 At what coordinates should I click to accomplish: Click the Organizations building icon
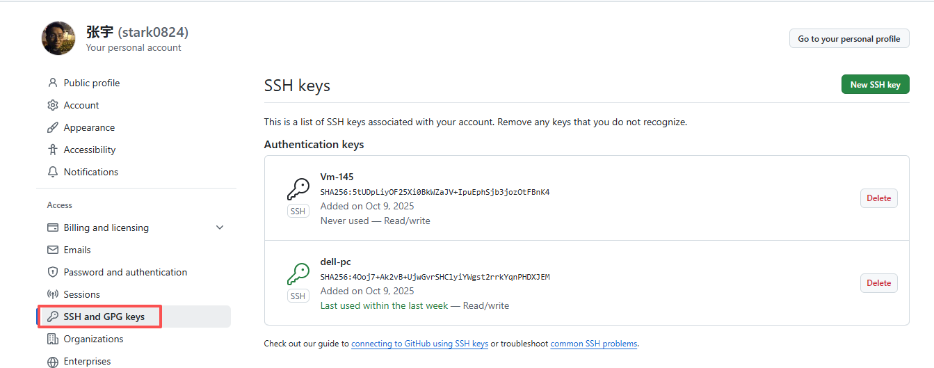click(53, 339)
